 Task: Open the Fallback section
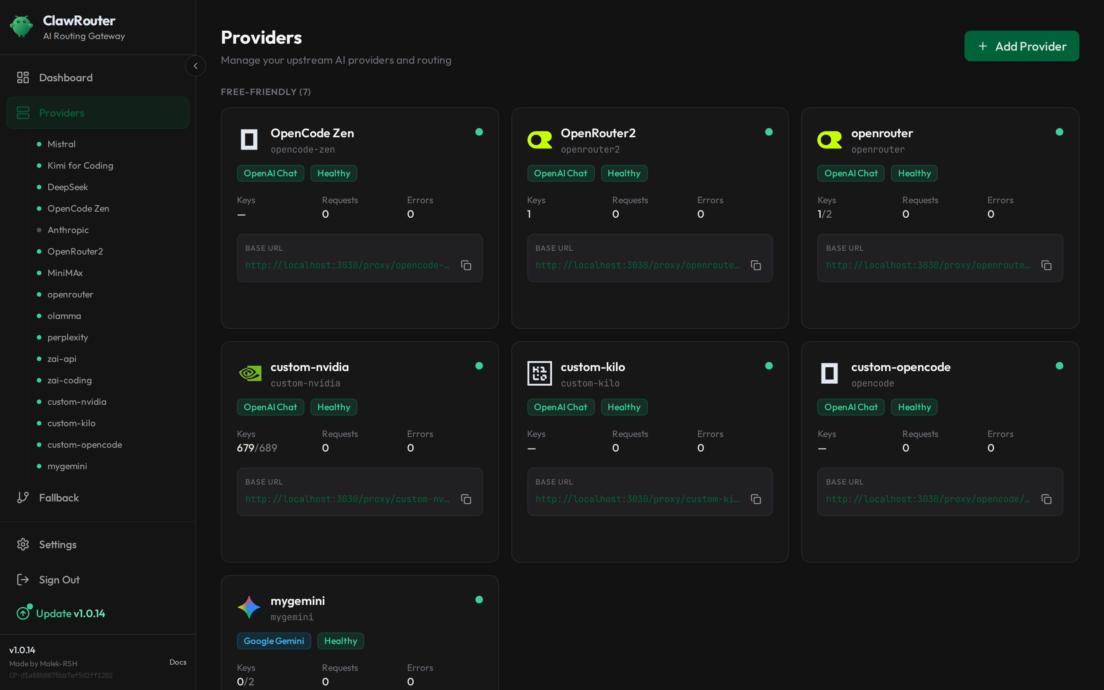coord(98,498)
